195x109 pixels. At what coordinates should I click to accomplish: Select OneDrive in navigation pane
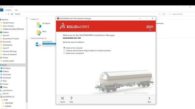tap(5, 20)
